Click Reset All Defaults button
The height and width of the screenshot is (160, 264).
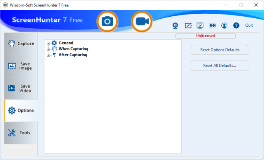pyautogui.click(x=219, y=66)
